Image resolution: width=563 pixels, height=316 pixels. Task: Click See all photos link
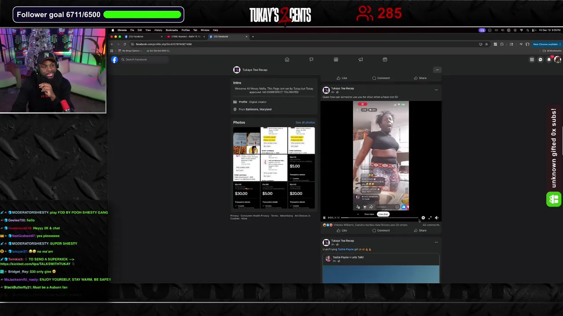tap(305, 122)
